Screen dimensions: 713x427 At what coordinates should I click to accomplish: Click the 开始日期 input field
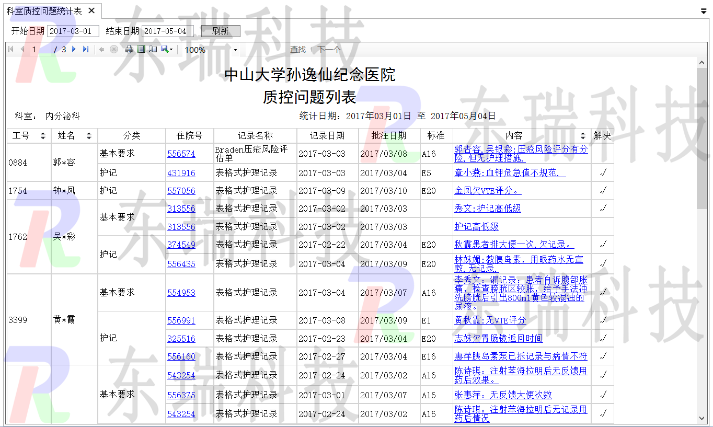73,31
